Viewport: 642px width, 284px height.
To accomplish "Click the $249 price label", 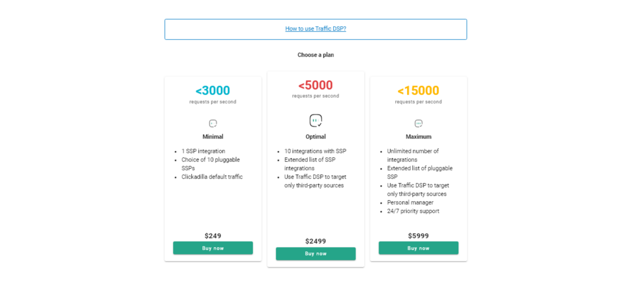I will pos(213,236).
